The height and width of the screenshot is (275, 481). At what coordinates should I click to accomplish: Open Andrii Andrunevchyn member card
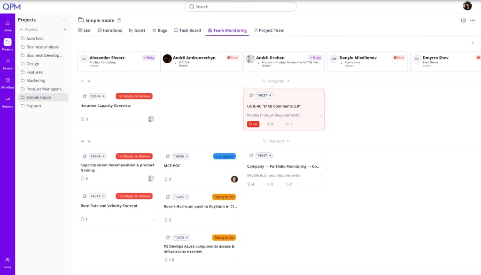coord(201,62)
